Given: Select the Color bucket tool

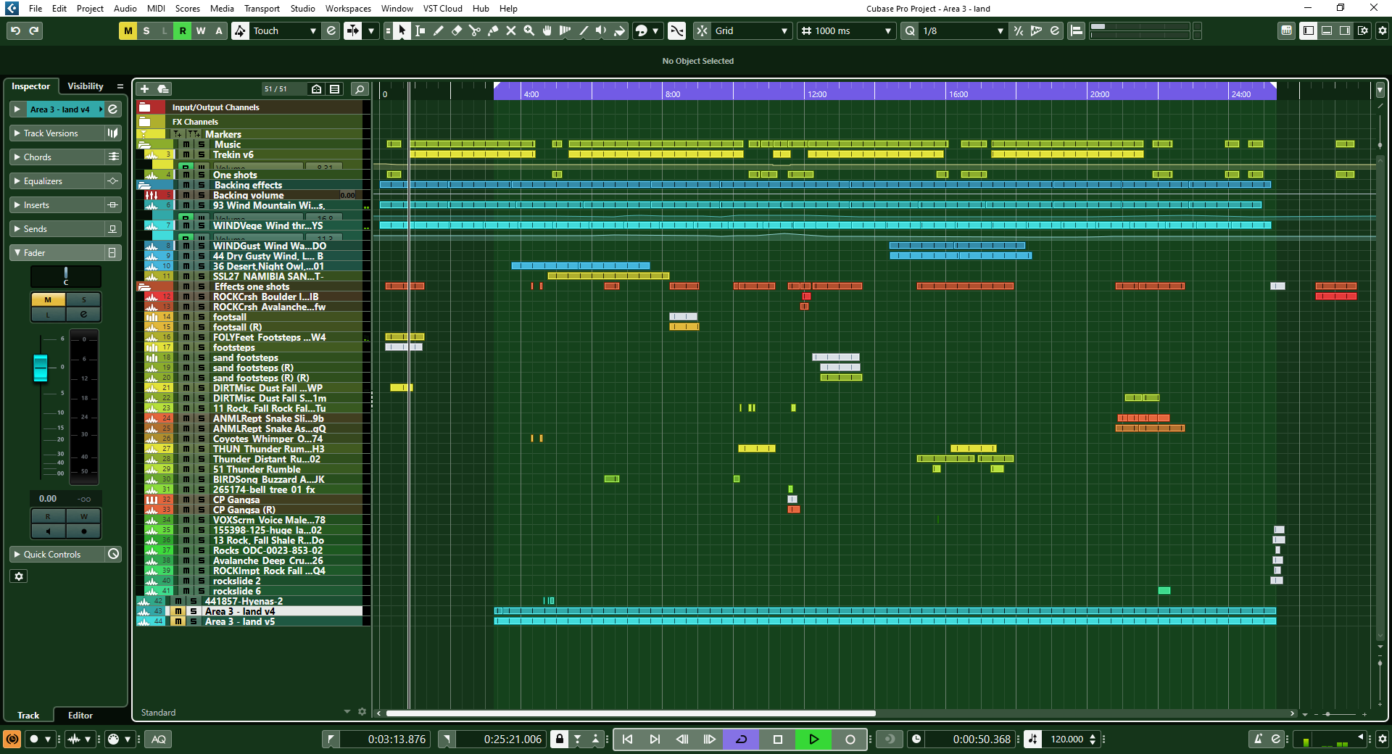Looking at the screenshot, I should coord(619,30).
